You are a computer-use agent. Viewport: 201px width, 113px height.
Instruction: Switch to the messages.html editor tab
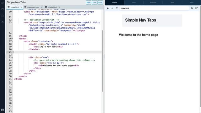[33, 7]
